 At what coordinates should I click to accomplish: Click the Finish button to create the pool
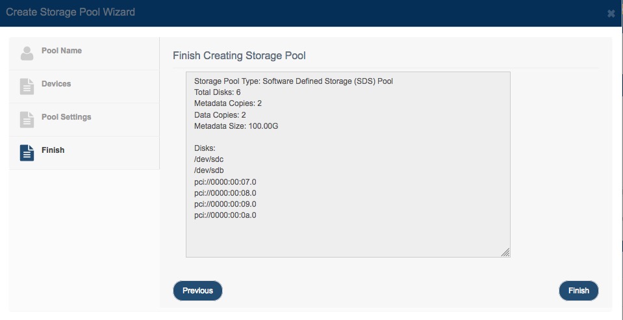coord(578,291)
